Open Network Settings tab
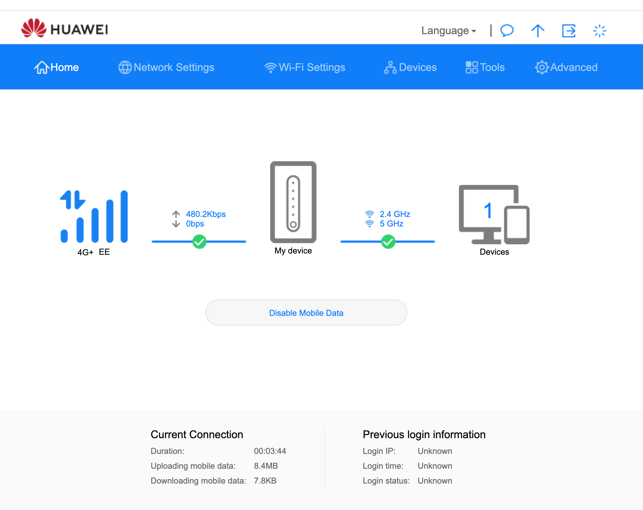Screen dimensions: 643x510 [x=167, y=67]
